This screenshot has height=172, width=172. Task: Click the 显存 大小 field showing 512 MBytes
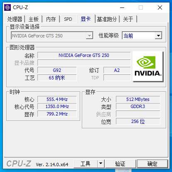(x=138, y=99)
